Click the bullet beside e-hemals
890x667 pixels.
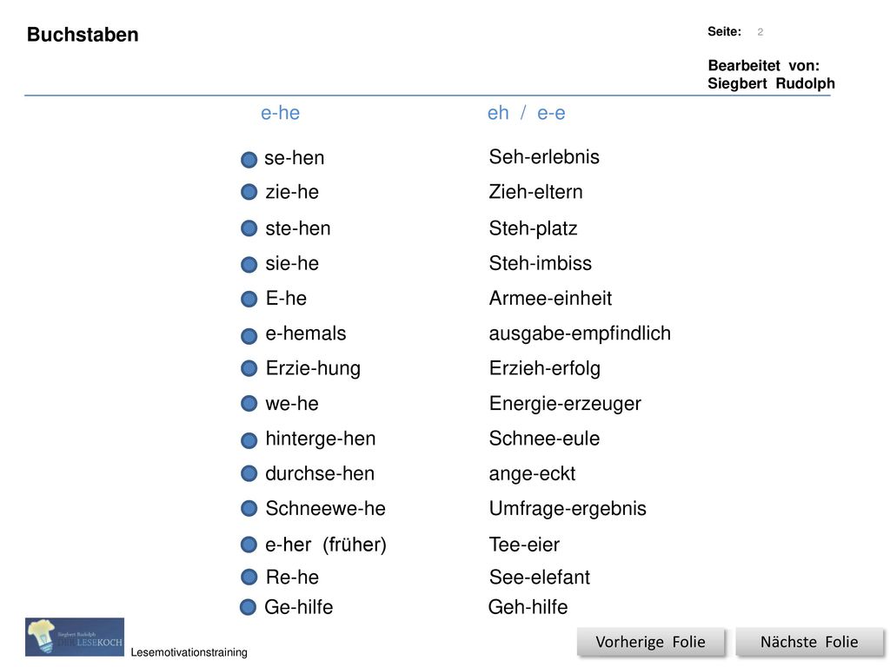point(249,336)
